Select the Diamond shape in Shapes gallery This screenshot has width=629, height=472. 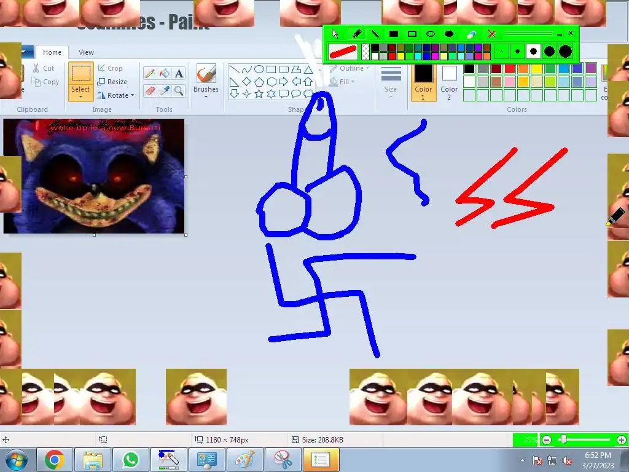(247, 82)
